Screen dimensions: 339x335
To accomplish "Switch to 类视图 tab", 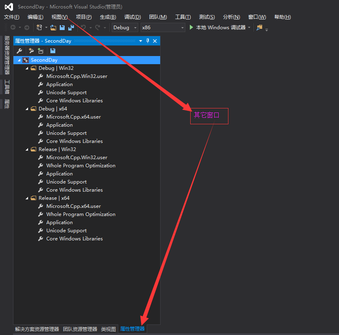I will point(108,329).
